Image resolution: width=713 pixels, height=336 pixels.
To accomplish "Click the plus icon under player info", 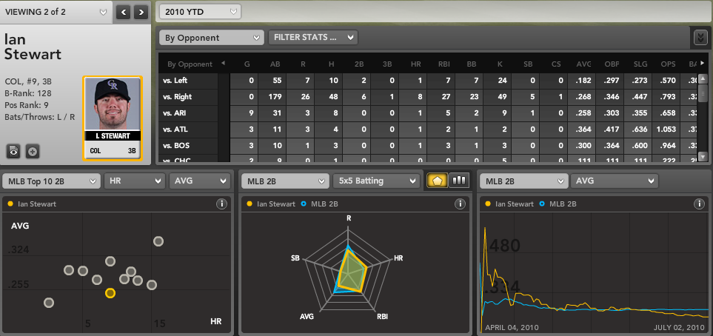I will click(33, 151).
